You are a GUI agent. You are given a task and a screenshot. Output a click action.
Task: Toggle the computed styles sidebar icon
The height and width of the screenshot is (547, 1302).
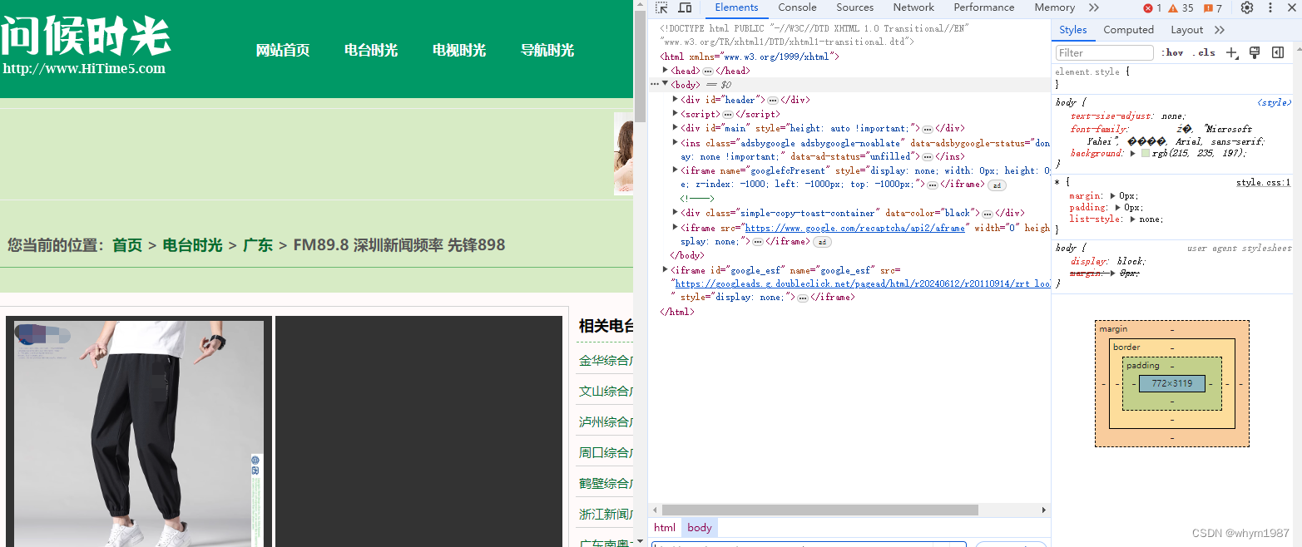click(x=1278, y=52)
